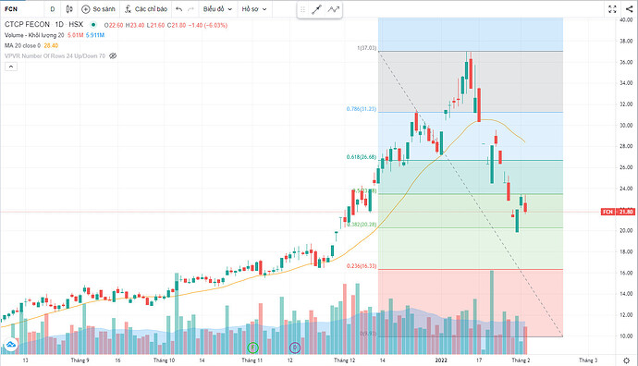This screenshot has width=638, height=366.
Task: Click the green F event marker
Action: pyautogui.click(x=253, y=348)
